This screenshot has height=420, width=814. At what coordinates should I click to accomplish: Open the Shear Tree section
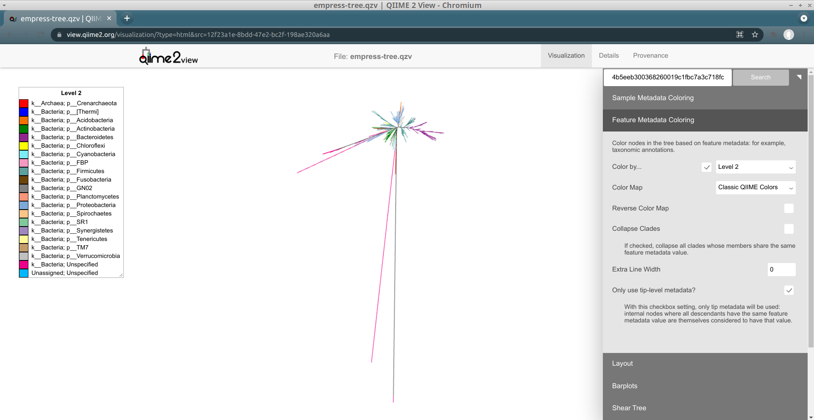(629, 408)
